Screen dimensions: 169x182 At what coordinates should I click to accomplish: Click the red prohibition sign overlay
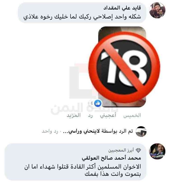pyautogui.click(x=124, y=67)
